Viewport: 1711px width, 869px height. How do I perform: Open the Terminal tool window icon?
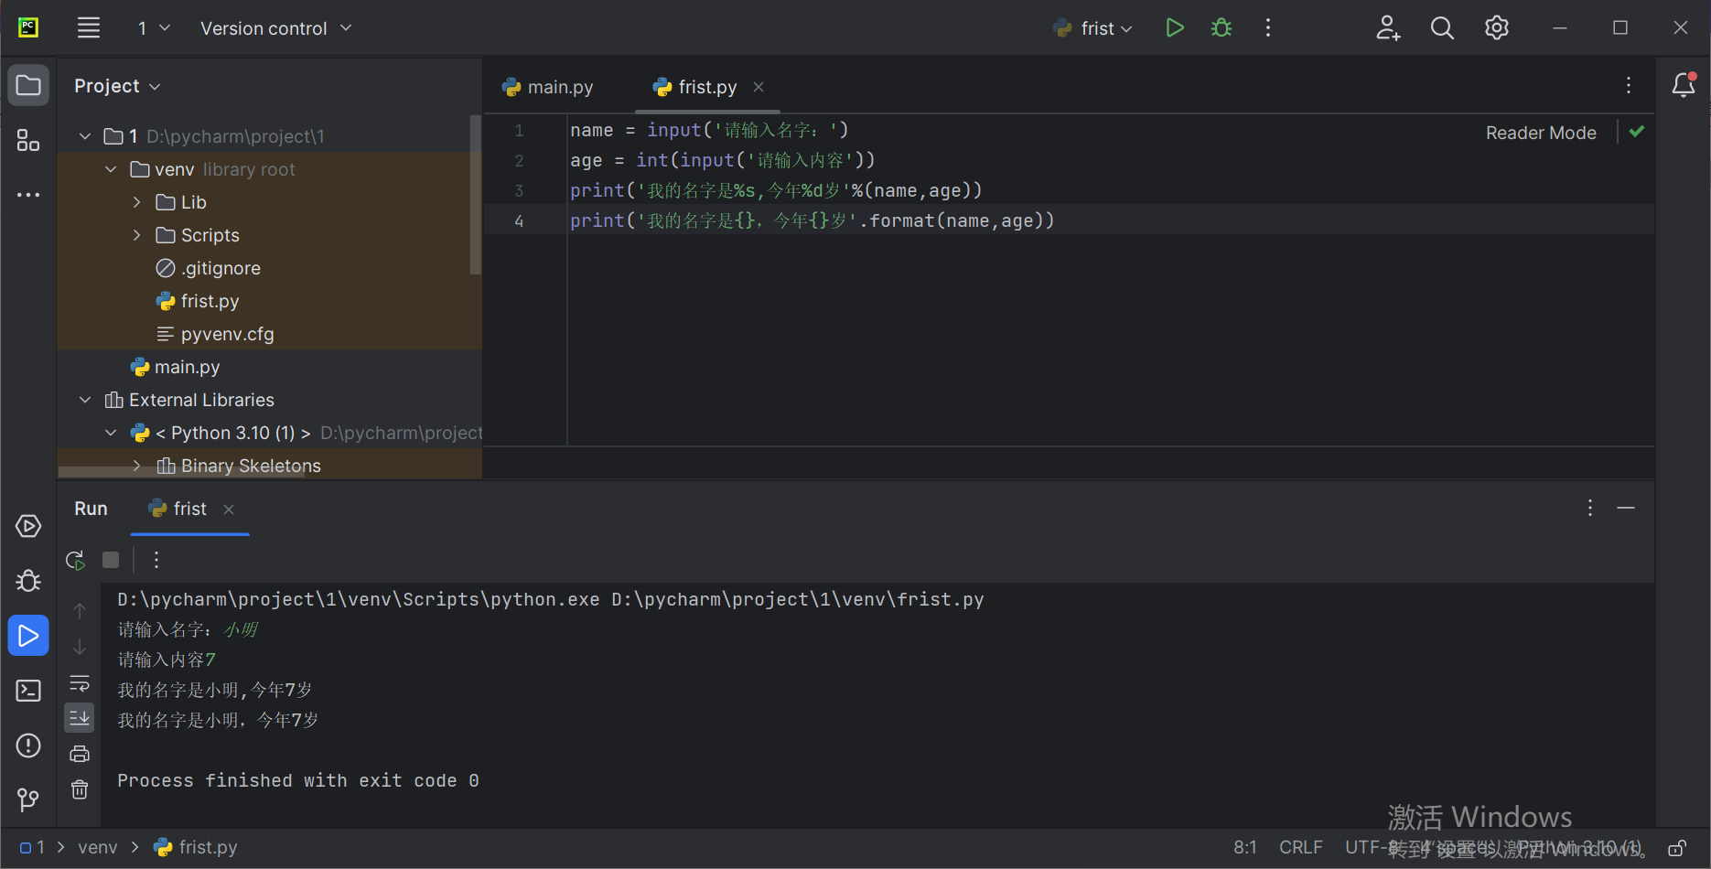(28, 691)
